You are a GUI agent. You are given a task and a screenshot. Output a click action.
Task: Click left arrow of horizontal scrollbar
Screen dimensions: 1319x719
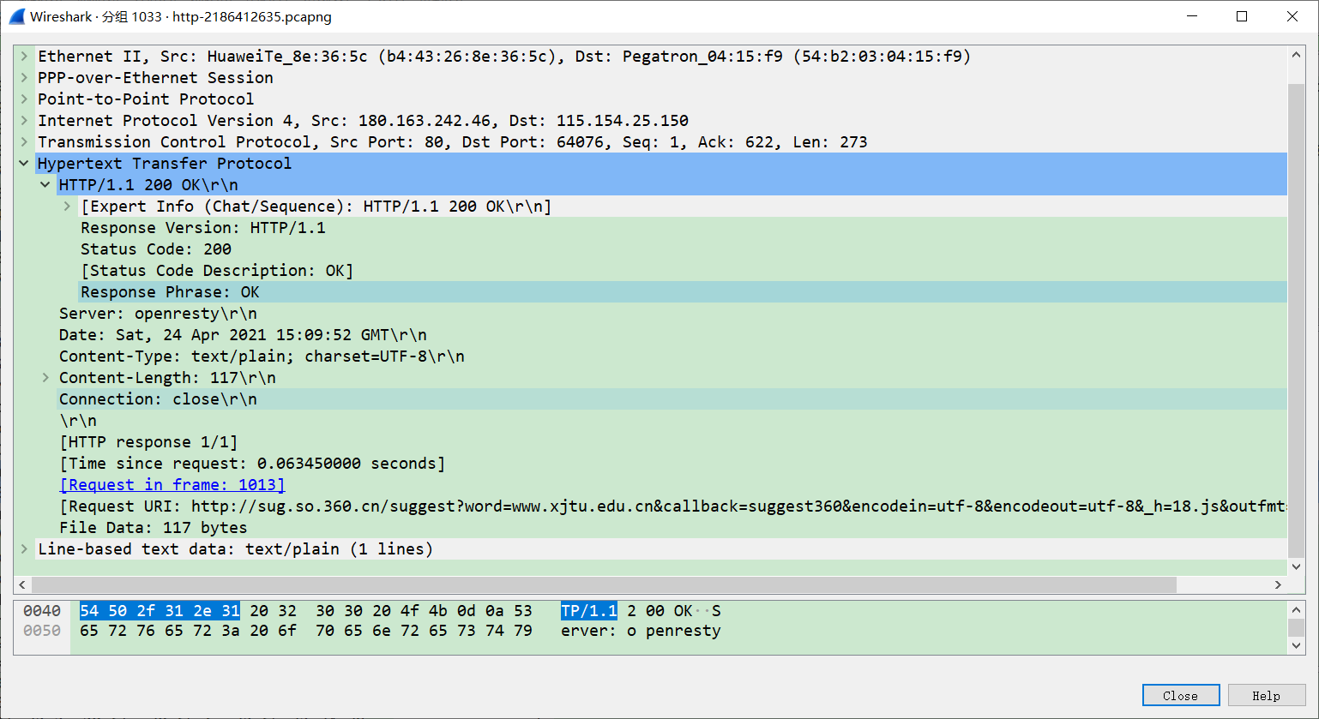pyautogui.click(x=23, y=584)
